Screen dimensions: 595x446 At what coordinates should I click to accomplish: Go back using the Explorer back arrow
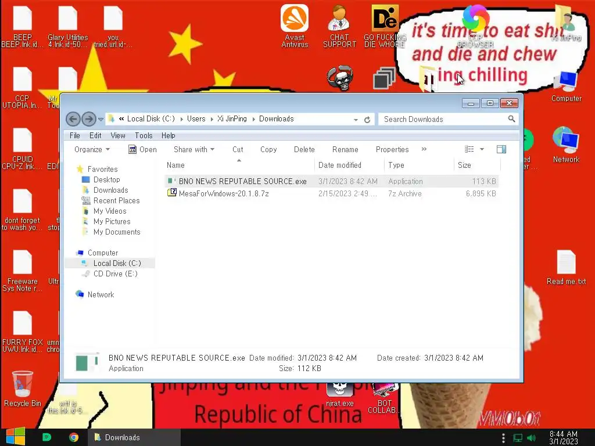pyautogui.click(x=73, y=119)
